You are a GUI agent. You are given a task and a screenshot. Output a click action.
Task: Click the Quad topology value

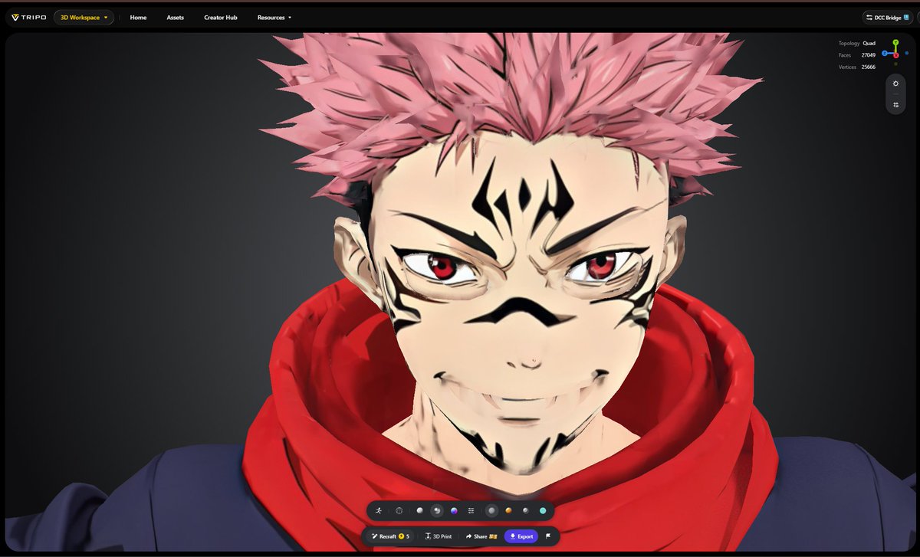coord(869,43)
